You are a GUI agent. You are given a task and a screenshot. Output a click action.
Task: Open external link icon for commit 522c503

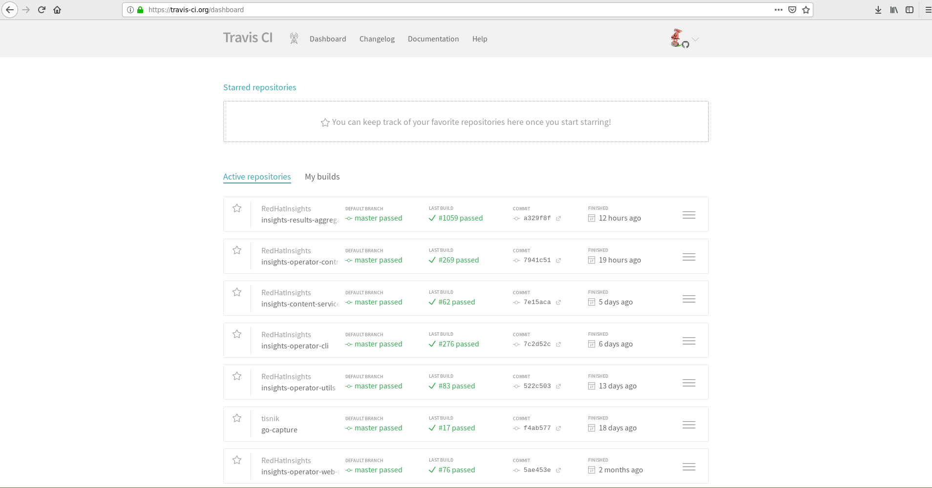coord(558,386)
